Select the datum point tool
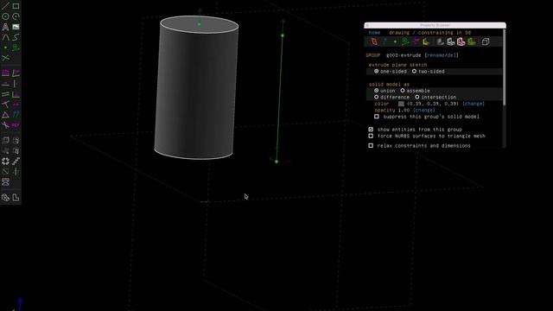 [x=5, y=48]
